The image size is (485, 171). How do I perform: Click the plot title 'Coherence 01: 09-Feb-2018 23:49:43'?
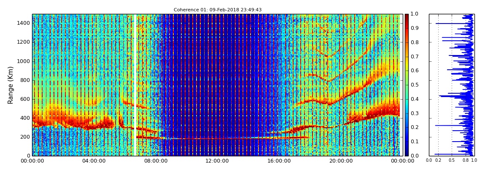point(218,10)
